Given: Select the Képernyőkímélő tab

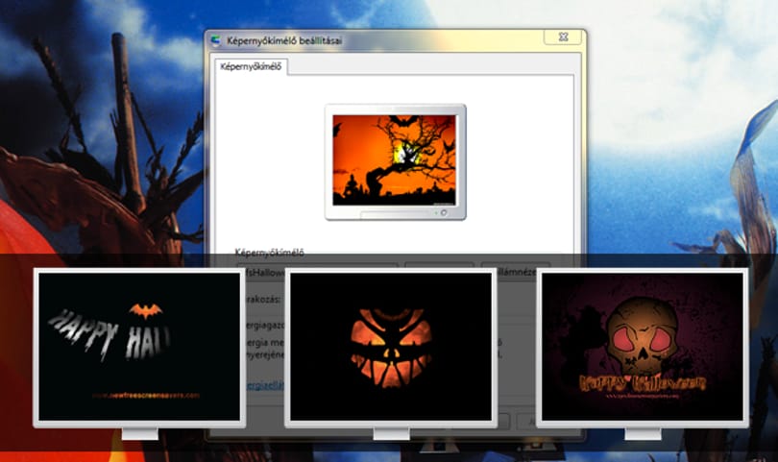Looking at the screenshot, I should point(251,66).
